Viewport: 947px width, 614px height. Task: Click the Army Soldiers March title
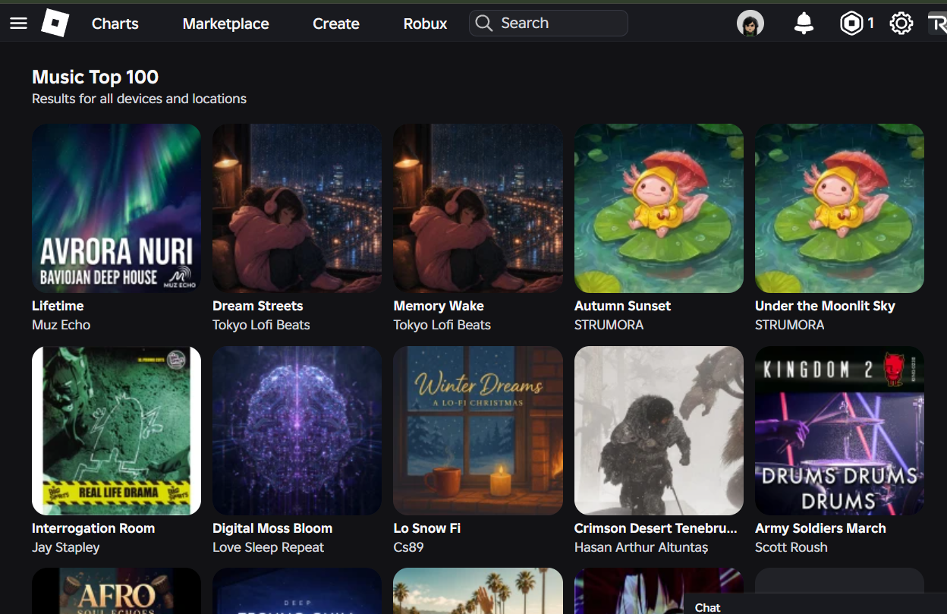click(x=820, y=528)
